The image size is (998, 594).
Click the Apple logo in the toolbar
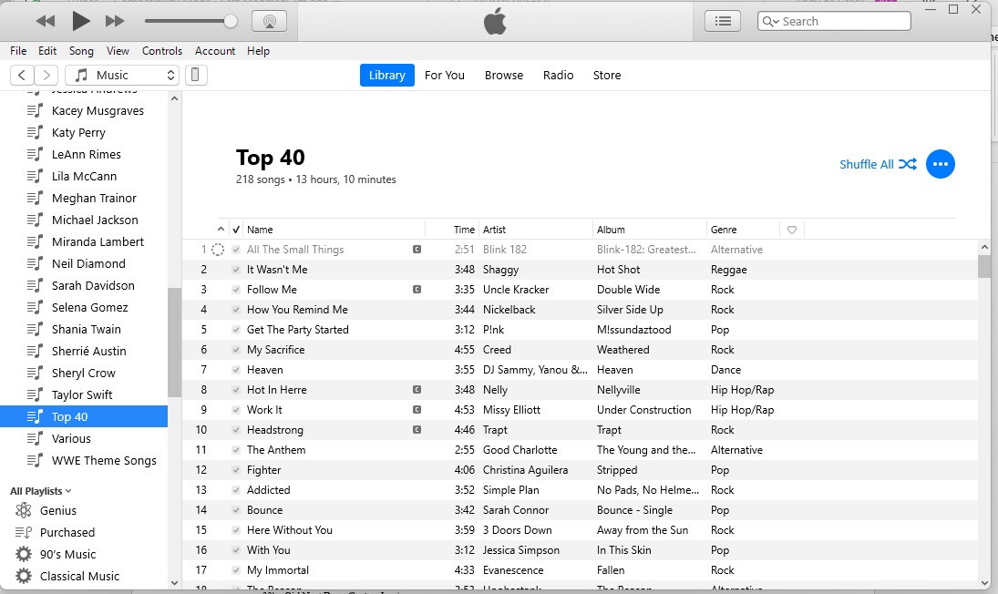tap(494, 20)
